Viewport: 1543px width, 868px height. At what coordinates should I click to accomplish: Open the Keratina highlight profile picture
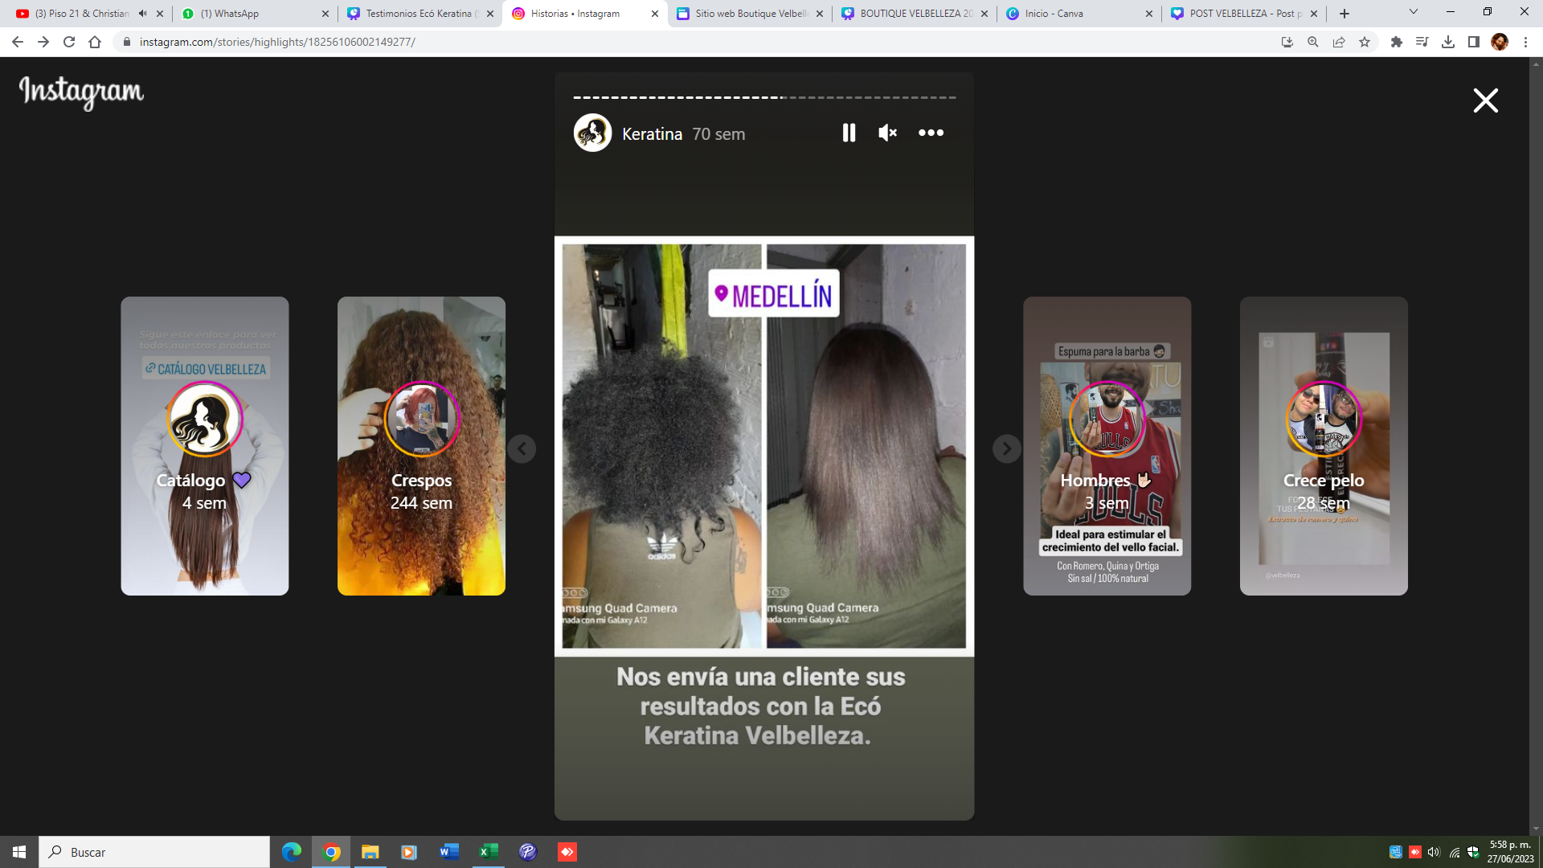point(592,133)
